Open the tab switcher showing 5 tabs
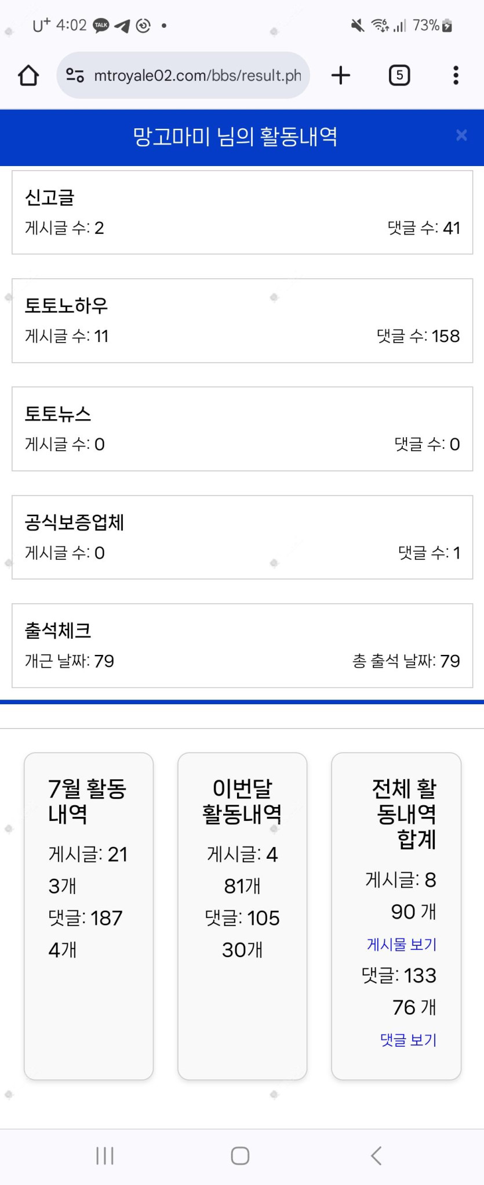484x1185 pixels. click(x=399, y=75)
